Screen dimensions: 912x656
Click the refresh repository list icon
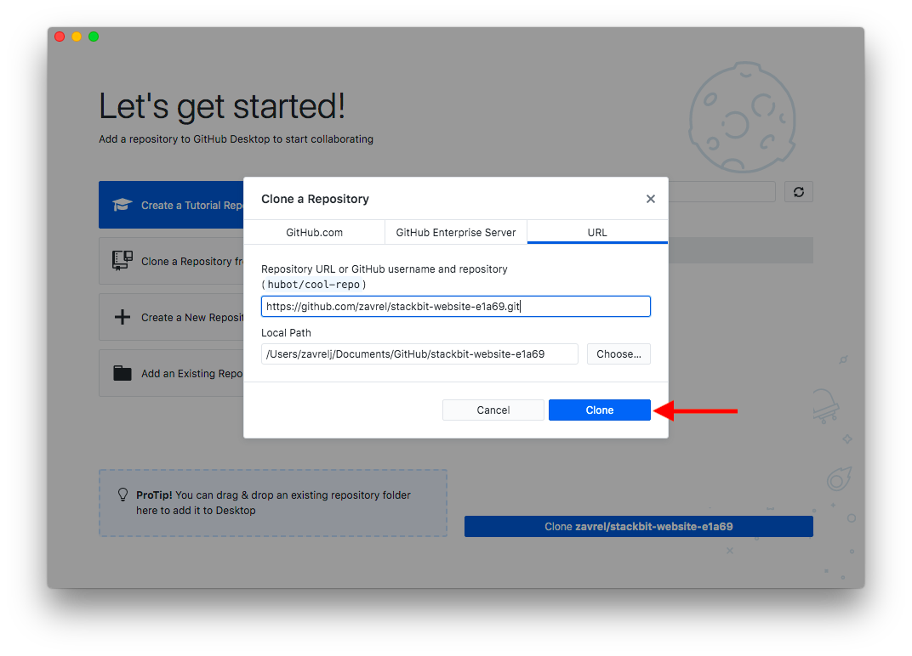click(799, 192)
